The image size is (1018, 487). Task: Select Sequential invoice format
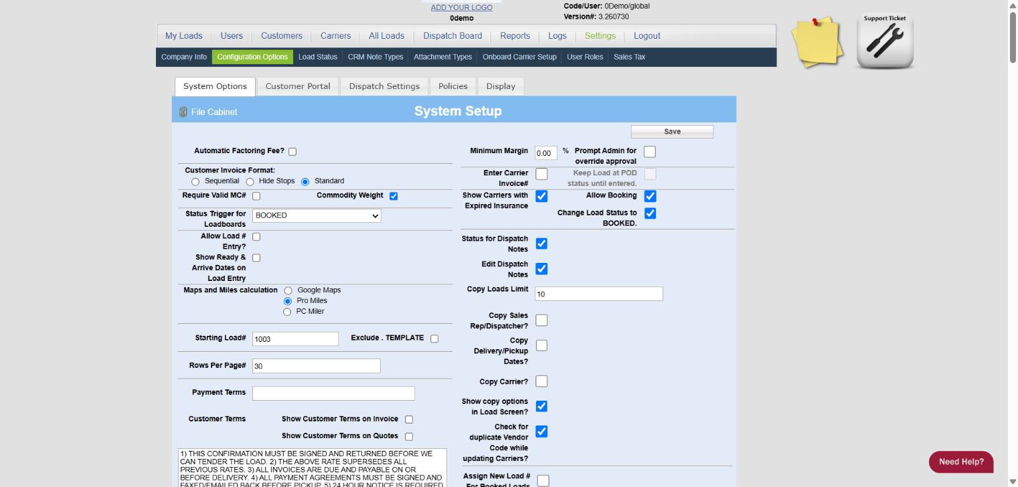[x=195, y=181]
